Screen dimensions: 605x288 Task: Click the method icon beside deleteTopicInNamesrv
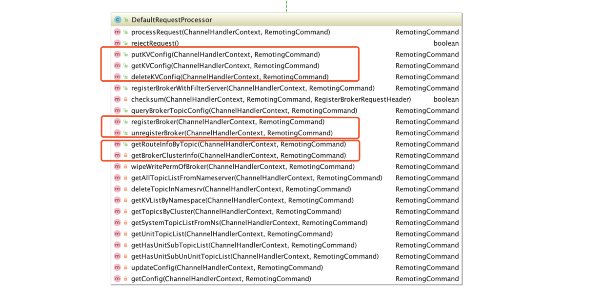[x=117, y=189]
